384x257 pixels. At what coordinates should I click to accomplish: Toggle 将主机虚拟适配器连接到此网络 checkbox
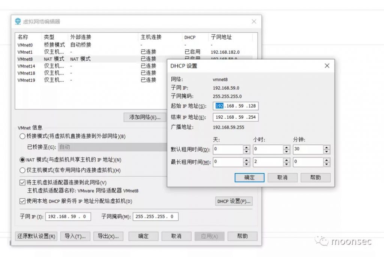tap(22, 182)
